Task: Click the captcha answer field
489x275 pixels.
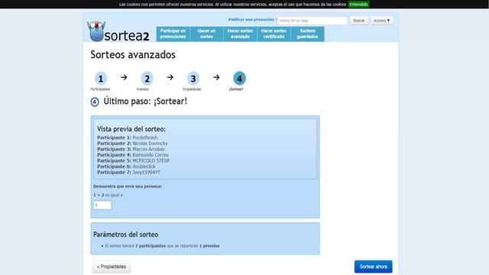Action: tap(102, 205)
